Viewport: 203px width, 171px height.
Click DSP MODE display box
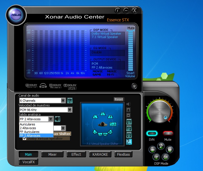point(107,38)
